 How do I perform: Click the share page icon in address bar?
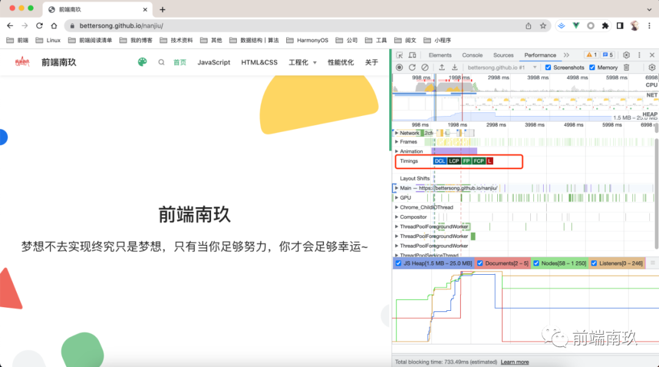coord(528,26)
